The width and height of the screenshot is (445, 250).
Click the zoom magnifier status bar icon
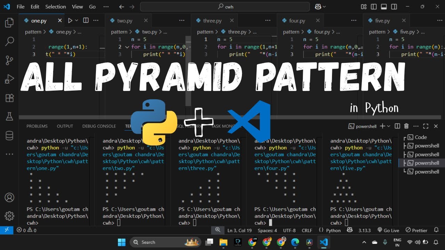point(218,230)
